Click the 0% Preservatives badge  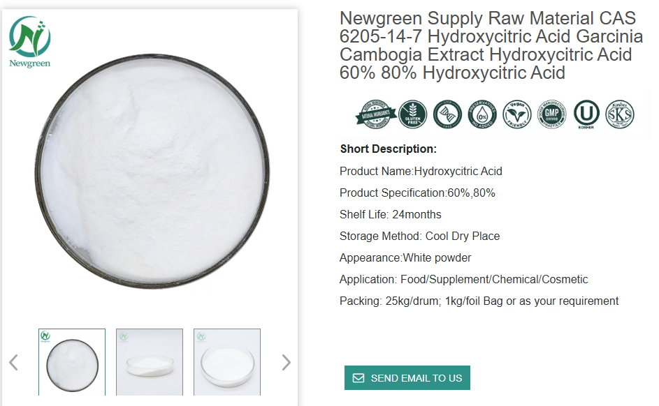(x=482, y=114)
